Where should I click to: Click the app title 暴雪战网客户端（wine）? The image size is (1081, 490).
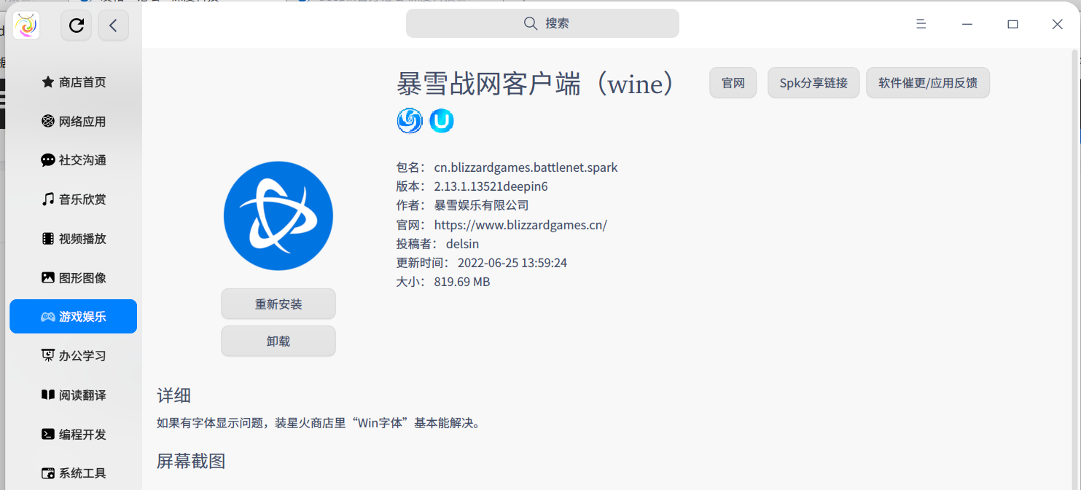point(535,84)
